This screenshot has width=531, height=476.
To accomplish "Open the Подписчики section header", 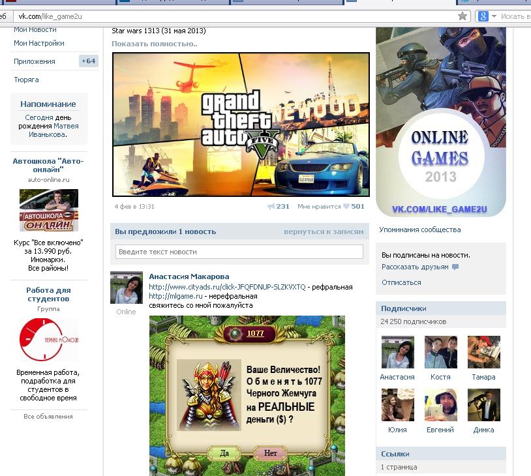I will tap(441, 308).
